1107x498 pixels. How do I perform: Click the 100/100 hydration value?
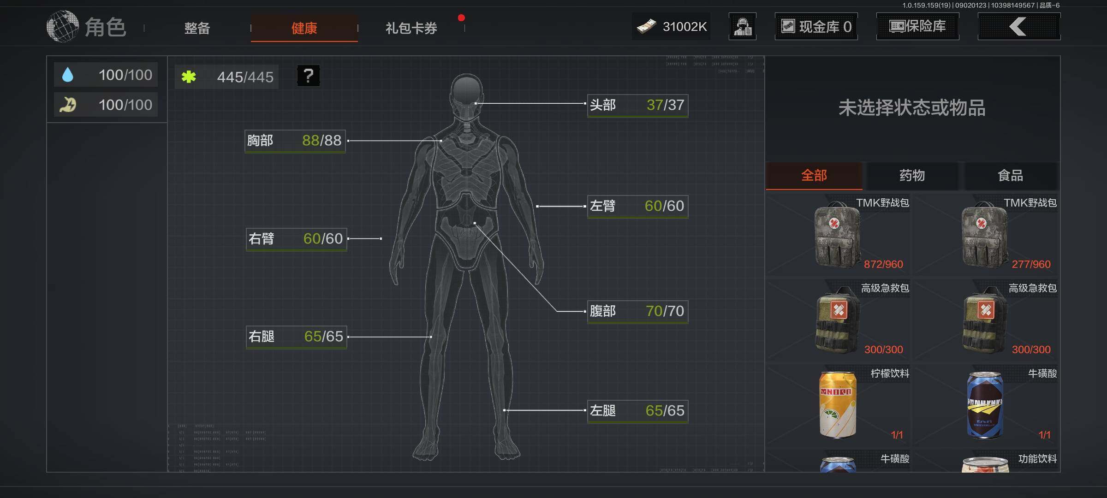[125, 75]
